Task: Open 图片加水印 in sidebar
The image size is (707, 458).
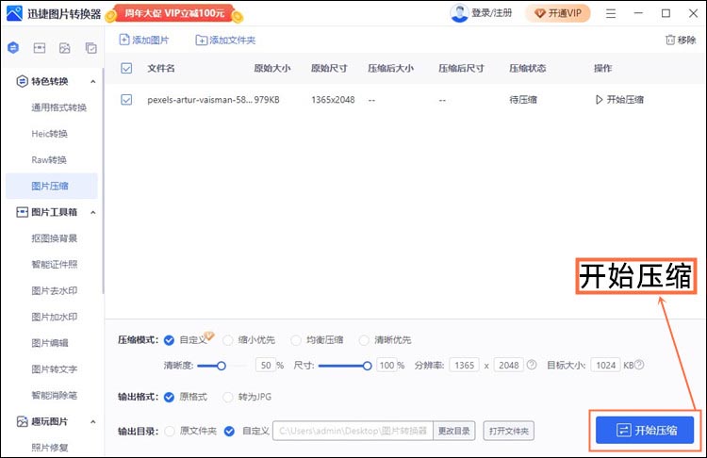Action: pyautogui.click(x=54, y=317)
